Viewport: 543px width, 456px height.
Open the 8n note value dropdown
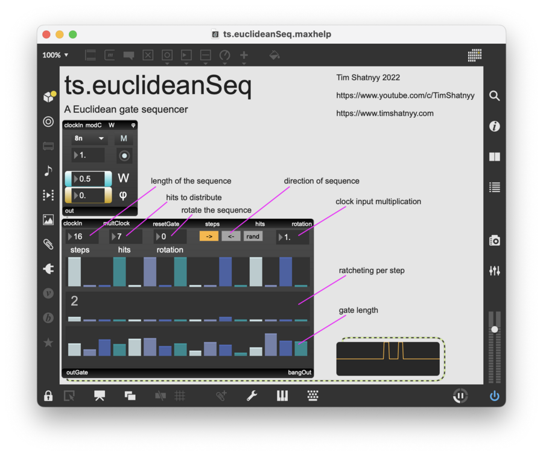(x=89, y=139)
